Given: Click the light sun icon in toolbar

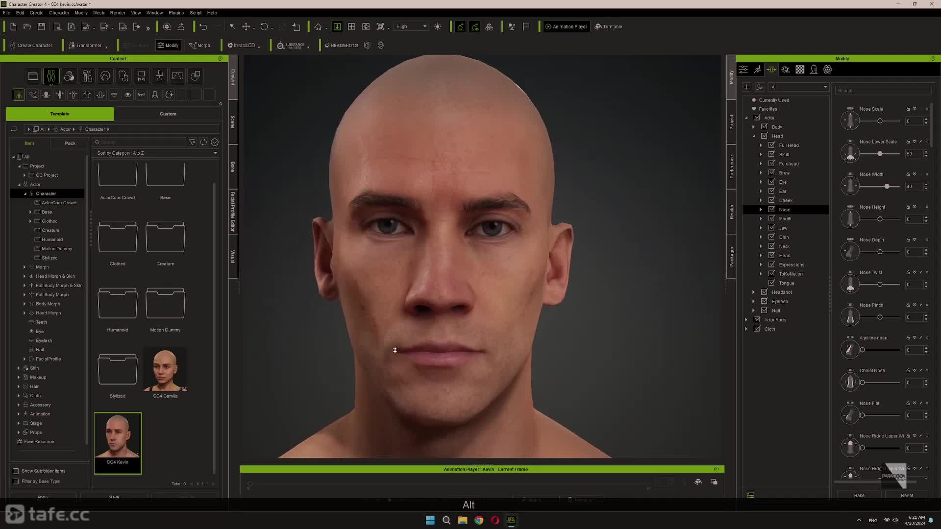Looking at the screenshot, I should 438,26.
